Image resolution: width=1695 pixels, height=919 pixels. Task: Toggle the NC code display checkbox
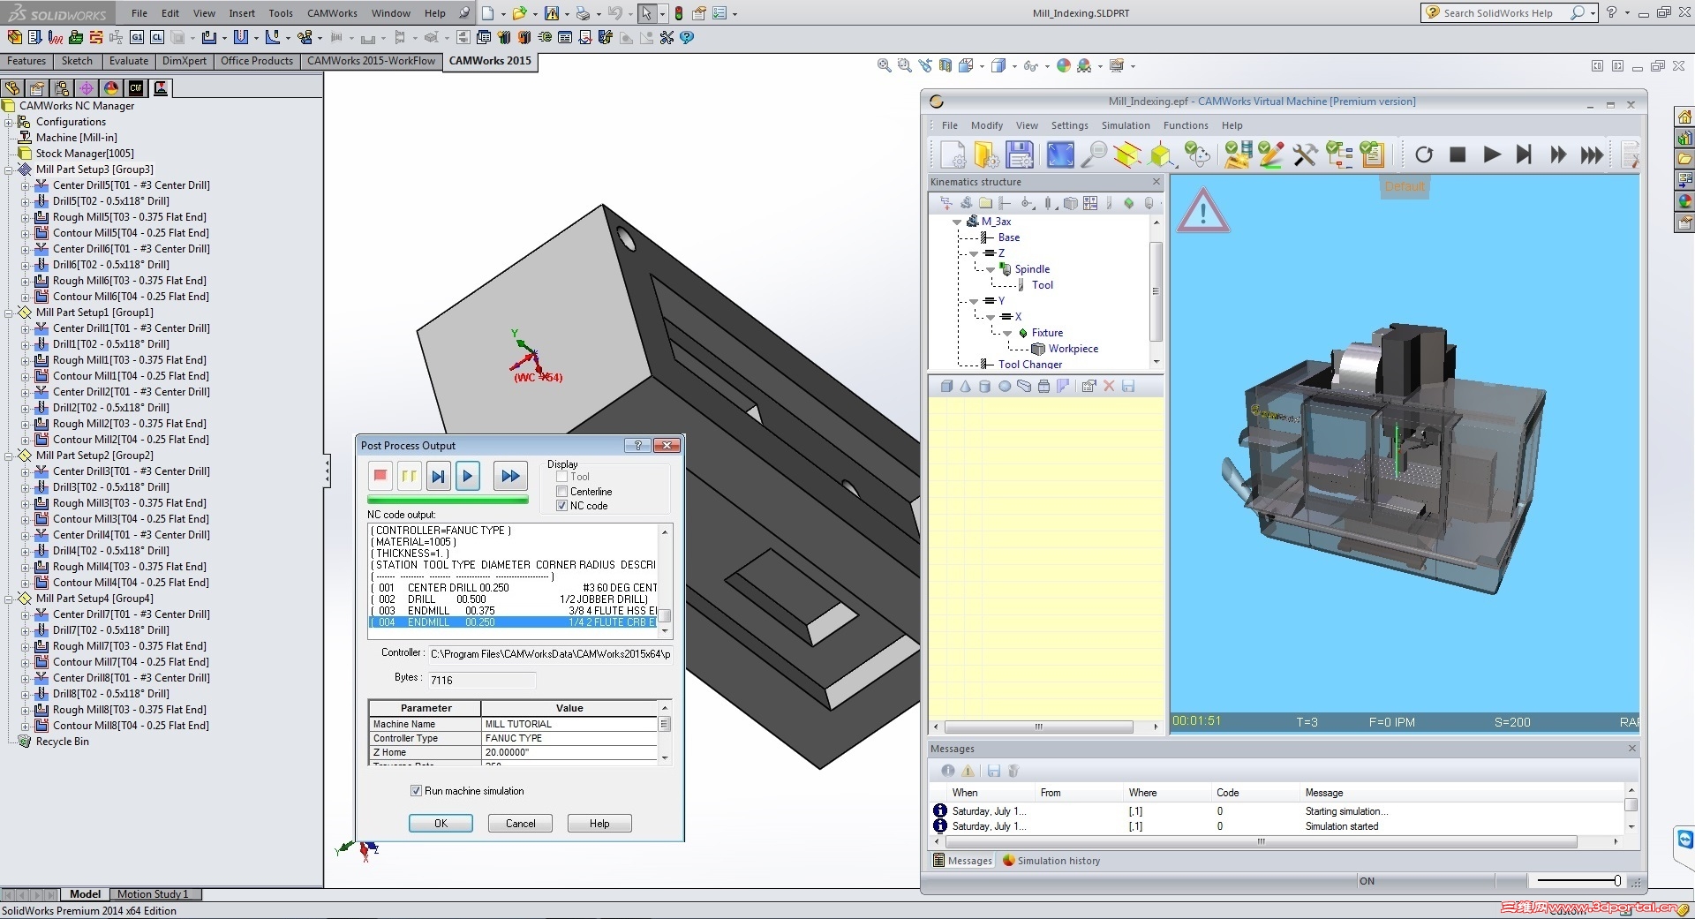[x=561, y=506]
